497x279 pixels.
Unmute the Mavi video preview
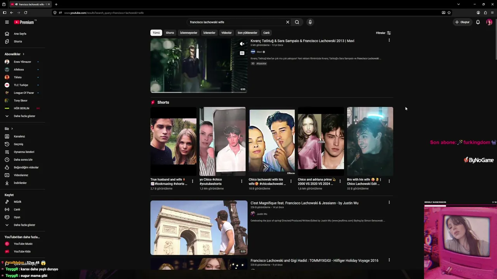point(242,44)
